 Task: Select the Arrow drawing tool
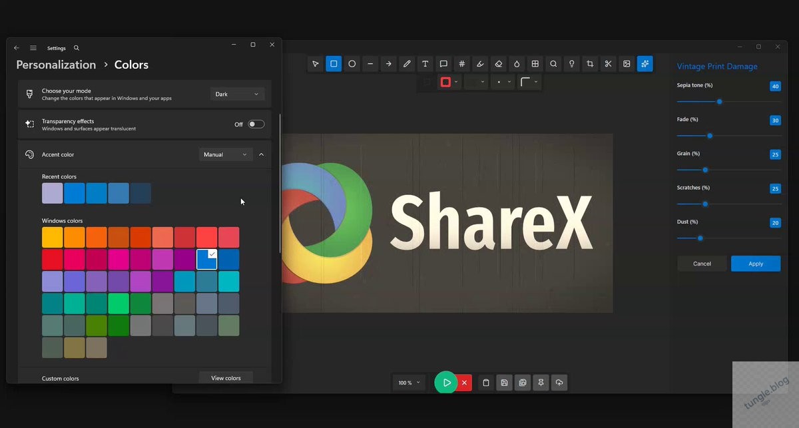(389, 64)
